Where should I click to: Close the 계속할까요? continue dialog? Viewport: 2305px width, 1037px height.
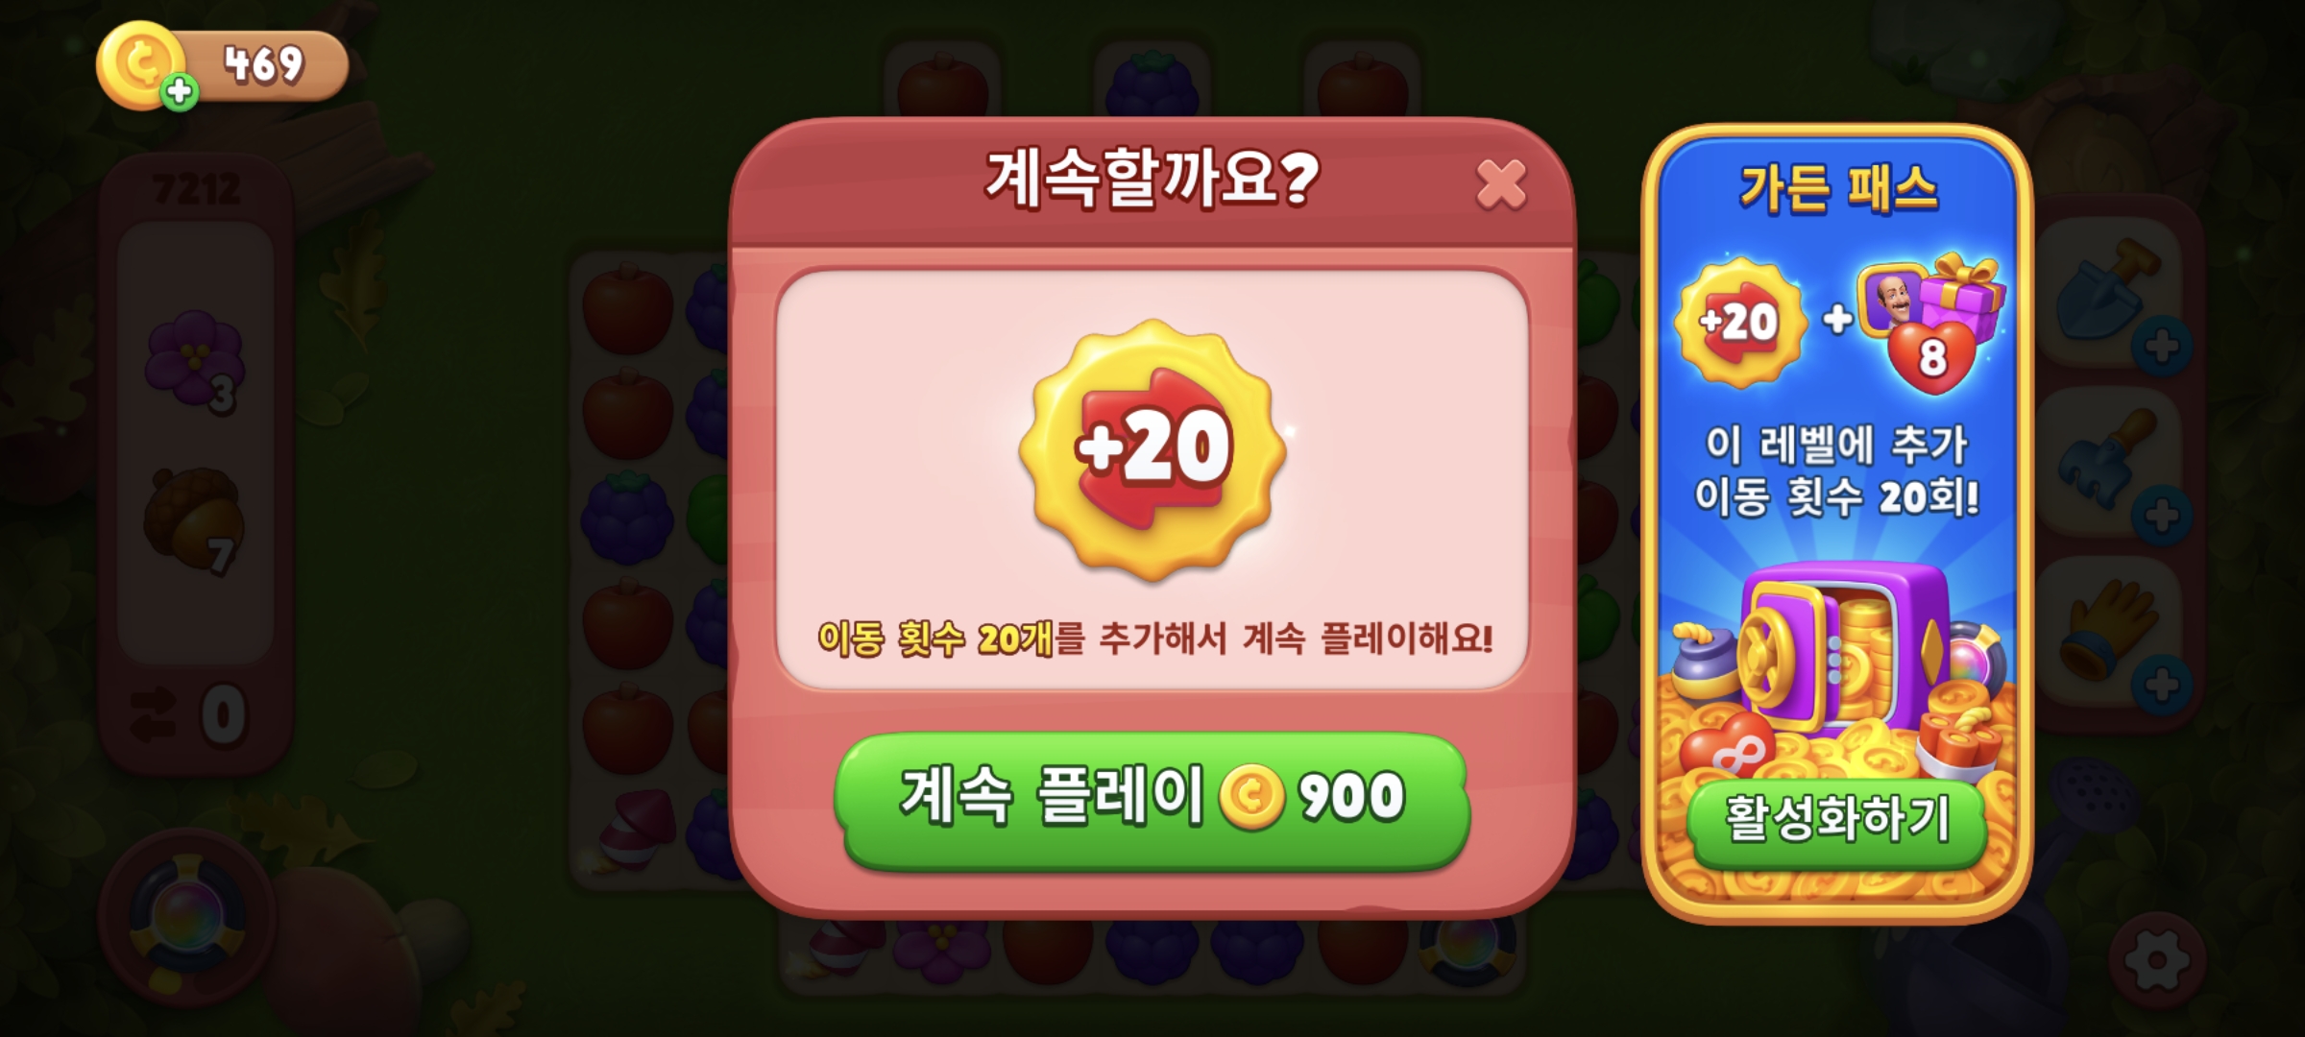[x=1500, y=183]
